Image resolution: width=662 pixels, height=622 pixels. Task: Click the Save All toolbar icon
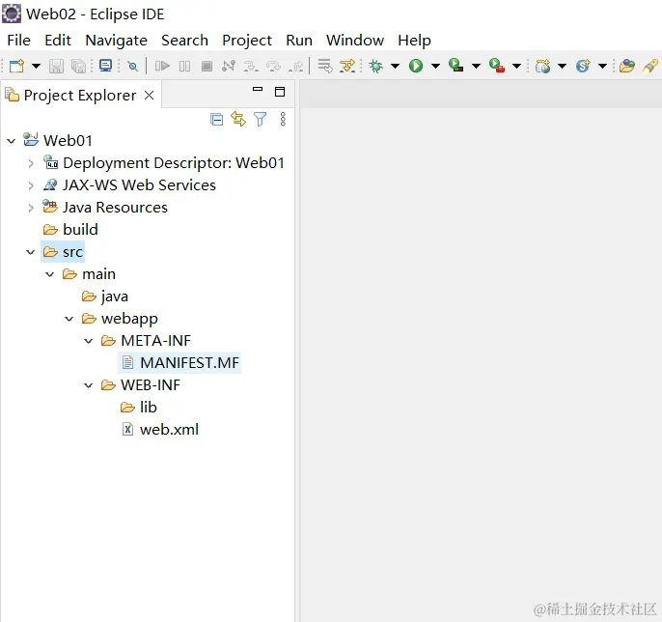point(78,66)
